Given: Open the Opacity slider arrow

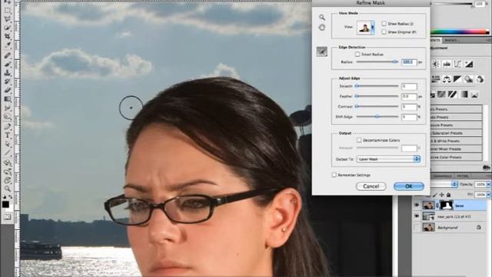Looking at the screenshot, I should (x=488, y=185).
